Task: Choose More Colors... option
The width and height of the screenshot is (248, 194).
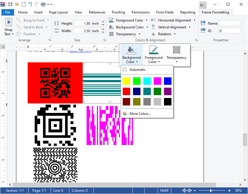Action: (140, 114)
